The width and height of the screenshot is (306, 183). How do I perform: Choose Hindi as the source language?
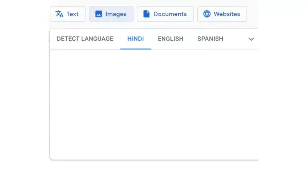135,39
